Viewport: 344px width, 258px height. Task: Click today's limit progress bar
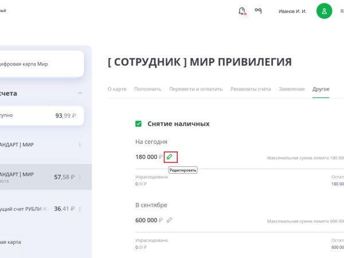pyautogui.click(x=240, y=169)
